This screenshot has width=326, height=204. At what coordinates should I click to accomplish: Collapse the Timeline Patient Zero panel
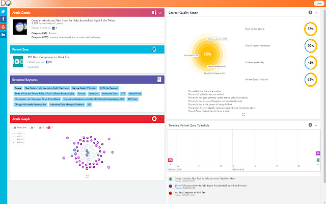click(317, 125)
